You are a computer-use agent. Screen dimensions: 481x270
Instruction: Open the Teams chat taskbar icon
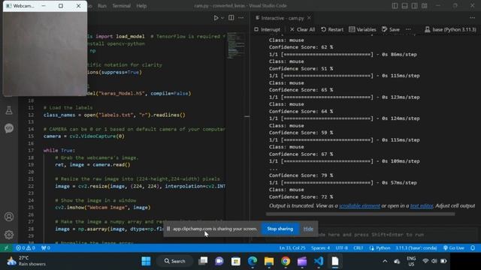click(219, 261)
